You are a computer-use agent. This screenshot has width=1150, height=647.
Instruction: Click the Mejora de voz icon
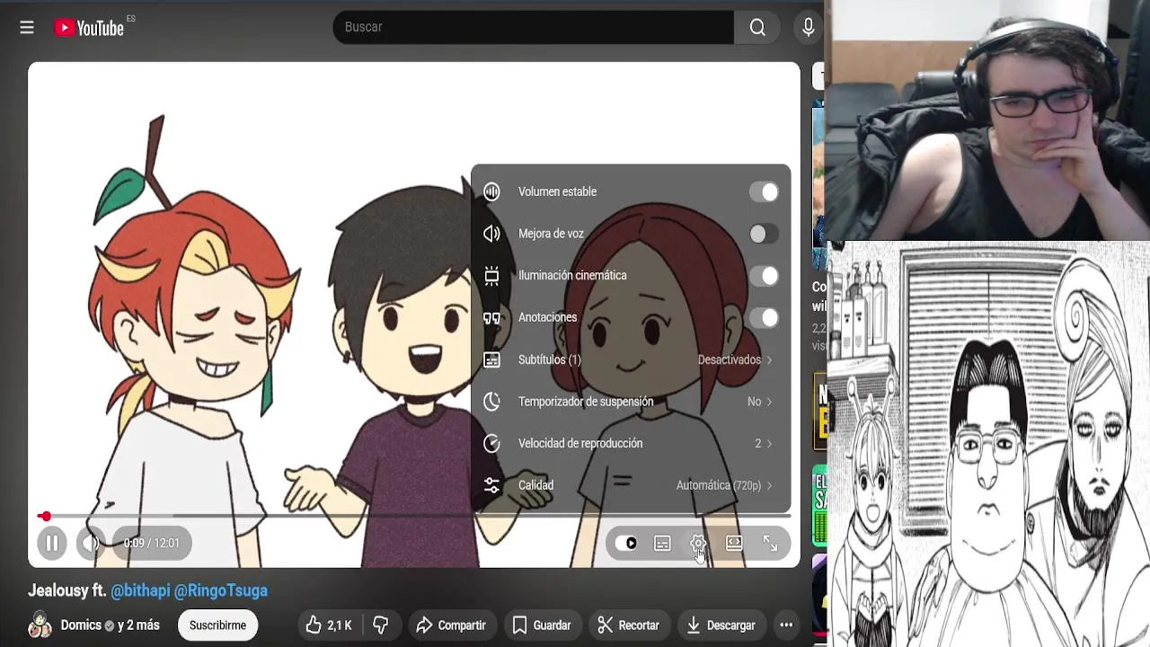tap(491, 234)
